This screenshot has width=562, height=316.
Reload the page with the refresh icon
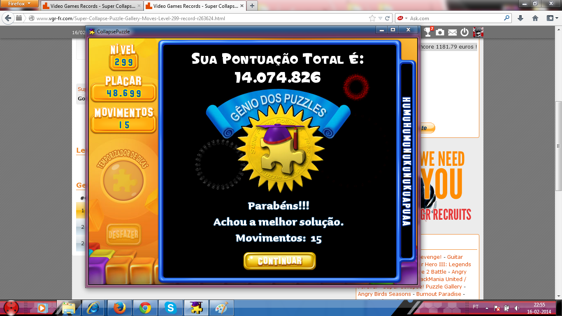coord(388,19)
